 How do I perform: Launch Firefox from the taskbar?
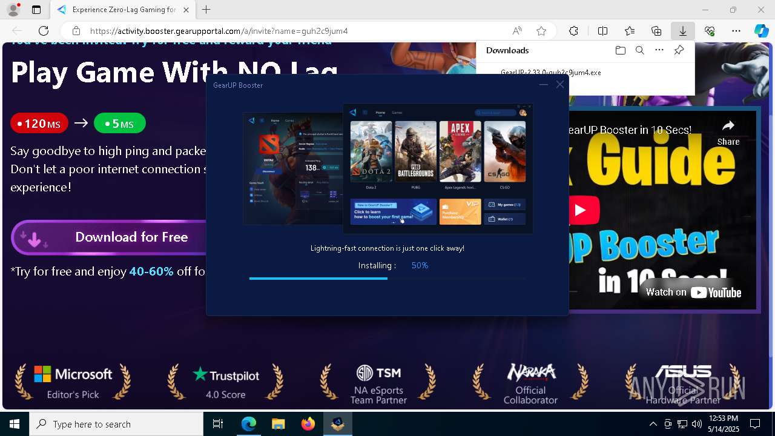coord(308,424)
